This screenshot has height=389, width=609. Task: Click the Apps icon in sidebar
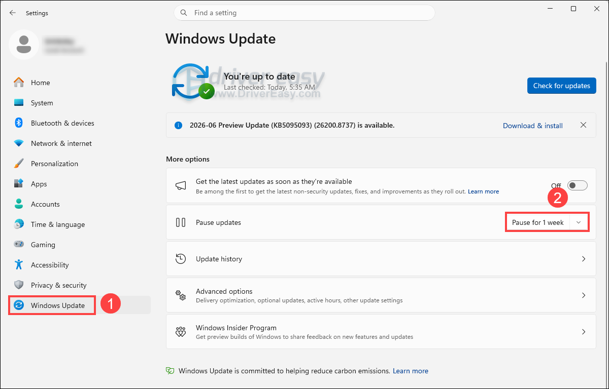(19, 184)
